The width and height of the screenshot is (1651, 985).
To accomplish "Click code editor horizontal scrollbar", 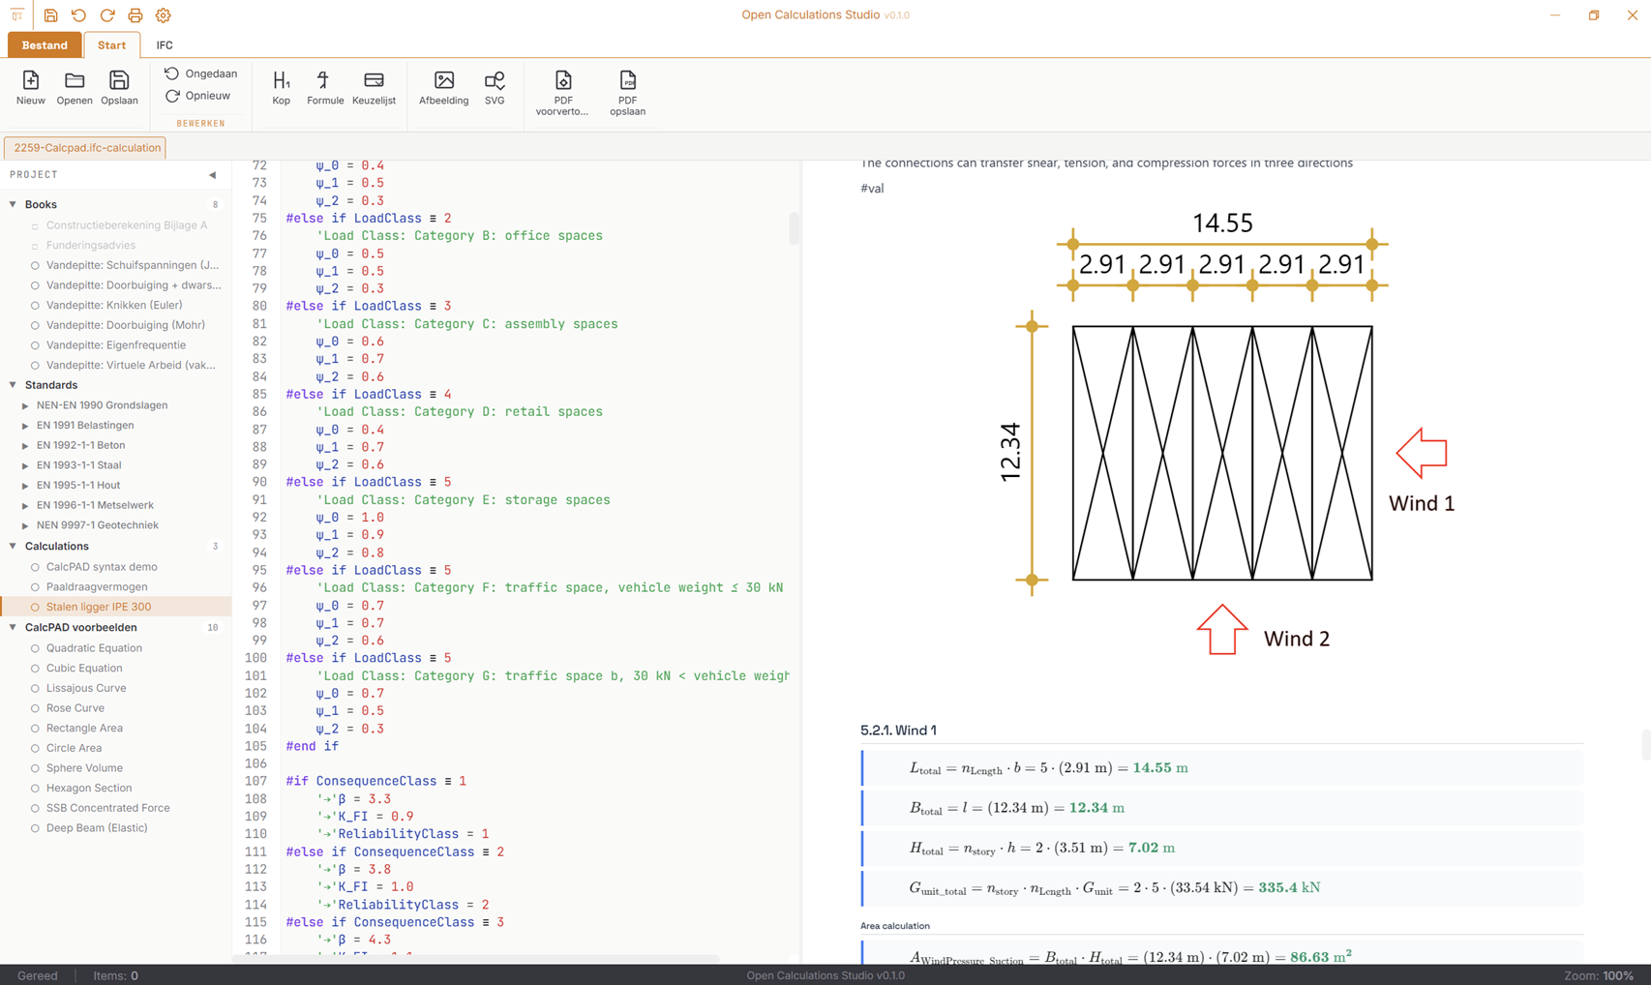I will pyautogui.click(x=475, y=959).
